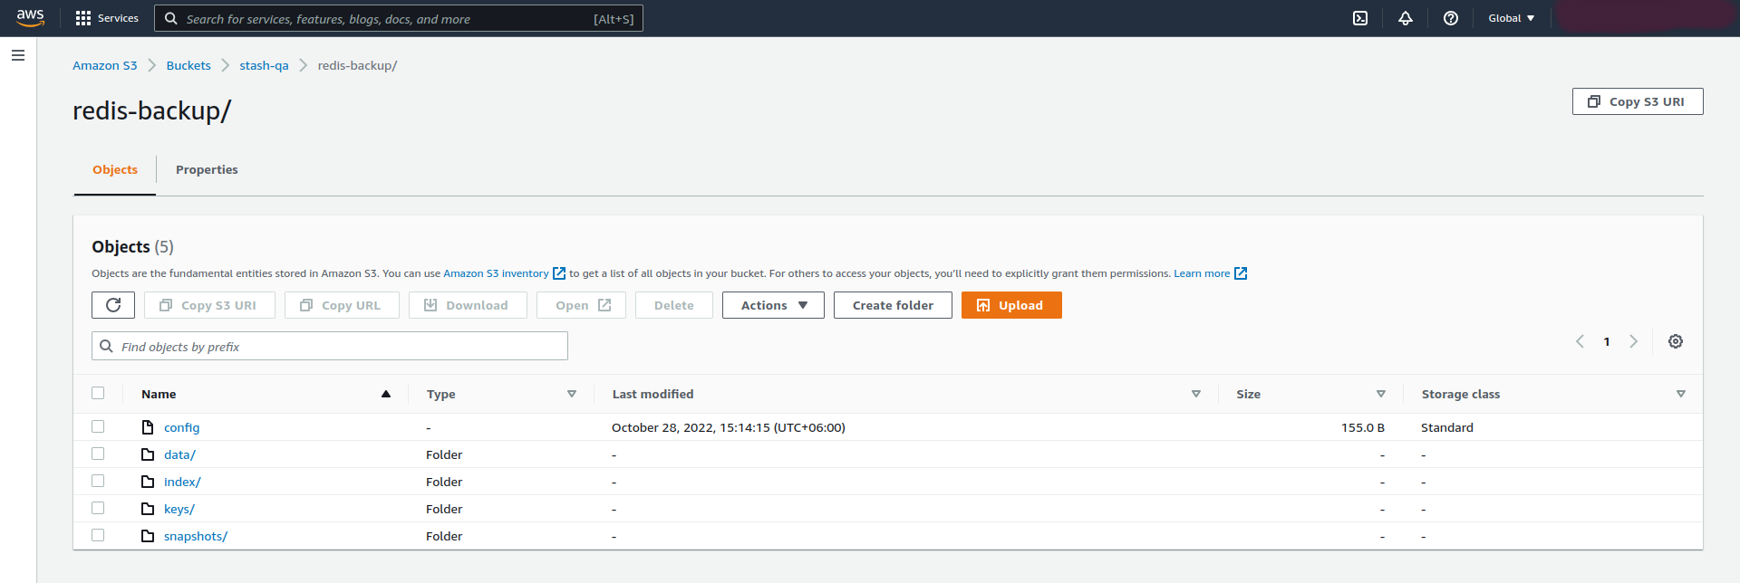Open the Services grid menu

pyautogui.click(x=107, y=18)
